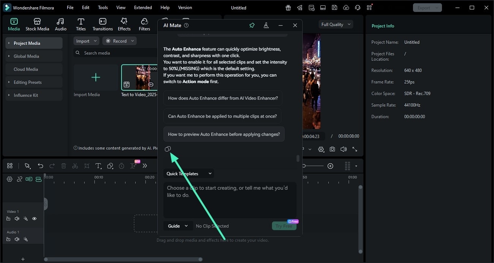
Task: Expand the Quick Templates dropdown
Action: [189, 173]
